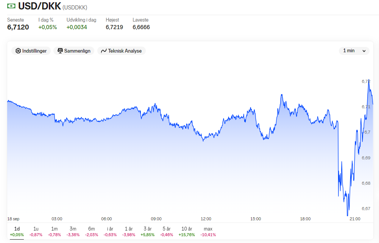Choose the 10 år period tab
Viewport: 379px width, 243px height.
pos(187,231)
